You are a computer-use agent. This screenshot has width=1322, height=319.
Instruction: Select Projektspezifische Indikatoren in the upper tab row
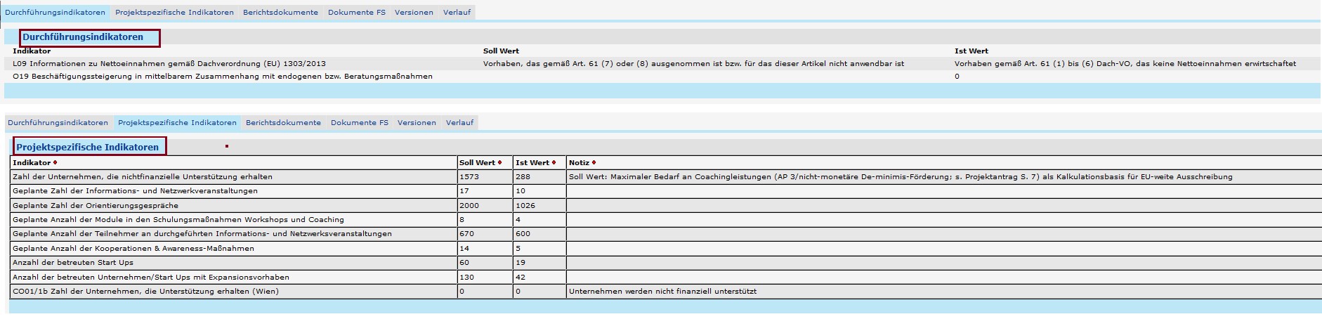coord(174,12)
